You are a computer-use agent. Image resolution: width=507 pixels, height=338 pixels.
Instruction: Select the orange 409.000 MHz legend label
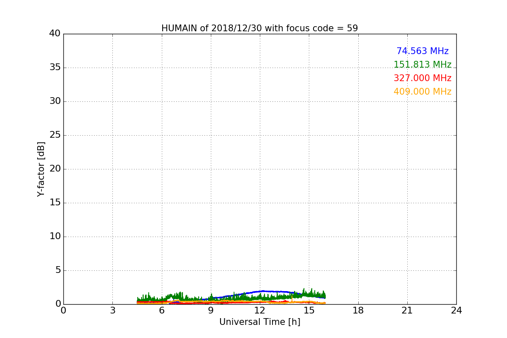pos(422,92)
